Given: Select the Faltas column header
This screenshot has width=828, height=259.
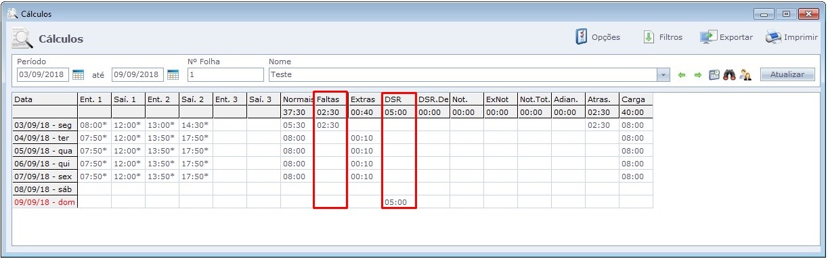Looking at the screenshot, I should click(331, 99).
